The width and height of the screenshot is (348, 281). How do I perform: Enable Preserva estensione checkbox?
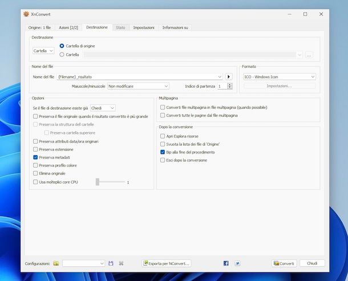35,149
